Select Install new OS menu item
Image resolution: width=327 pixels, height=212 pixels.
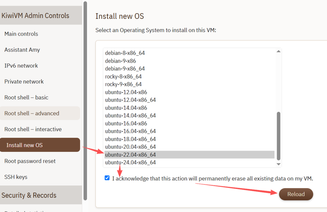(x=24, y=145)
